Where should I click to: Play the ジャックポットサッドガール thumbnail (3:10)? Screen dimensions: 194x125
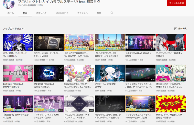point(140,73)
